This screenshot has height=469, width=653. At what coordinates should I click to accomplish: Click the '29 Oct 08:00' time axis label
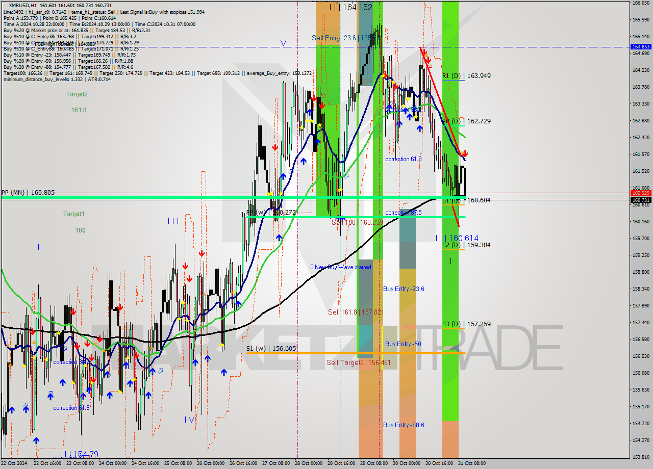point(374,463)
